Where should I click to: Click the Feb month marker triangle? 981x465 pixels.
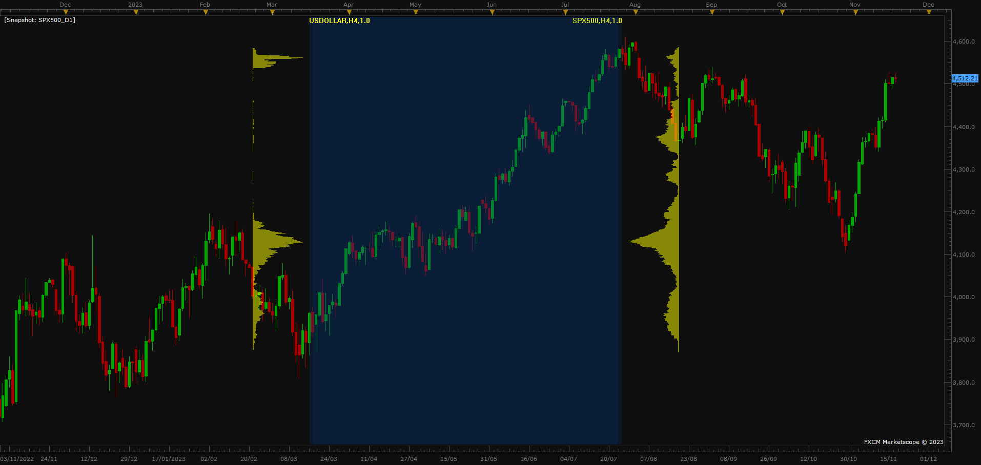[x=206, y=12]
